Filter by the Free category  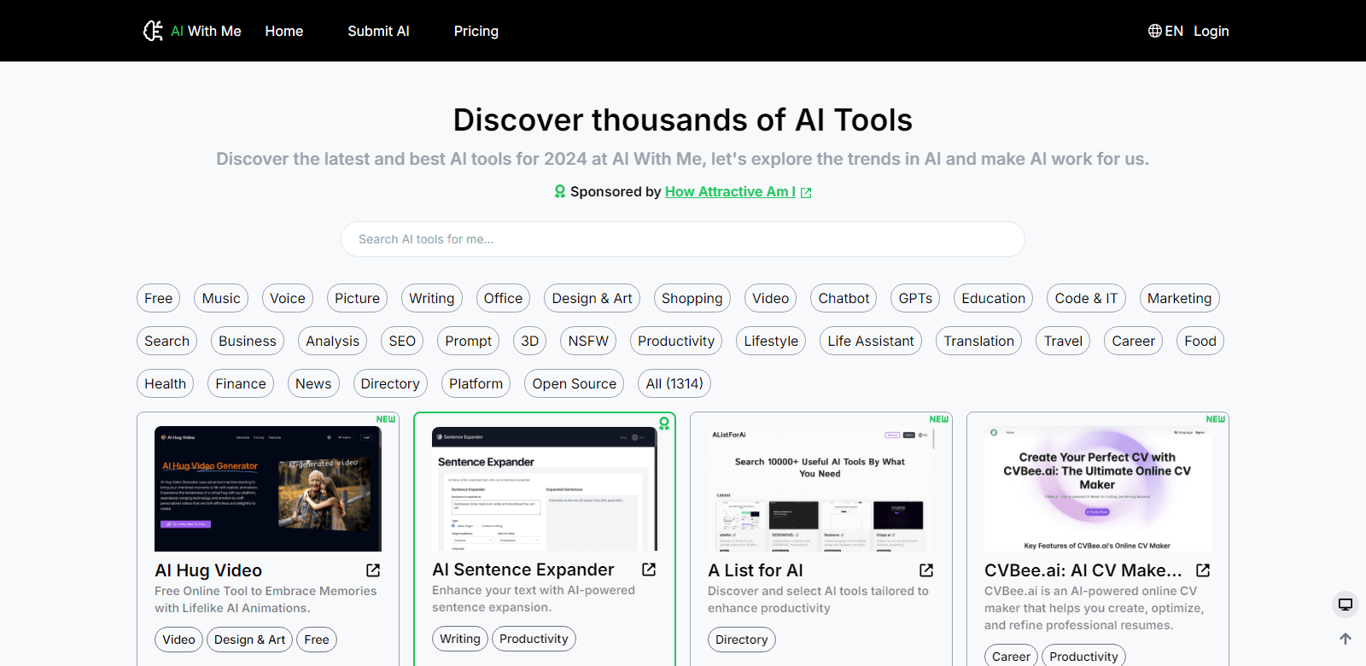[x=159, y=298]
